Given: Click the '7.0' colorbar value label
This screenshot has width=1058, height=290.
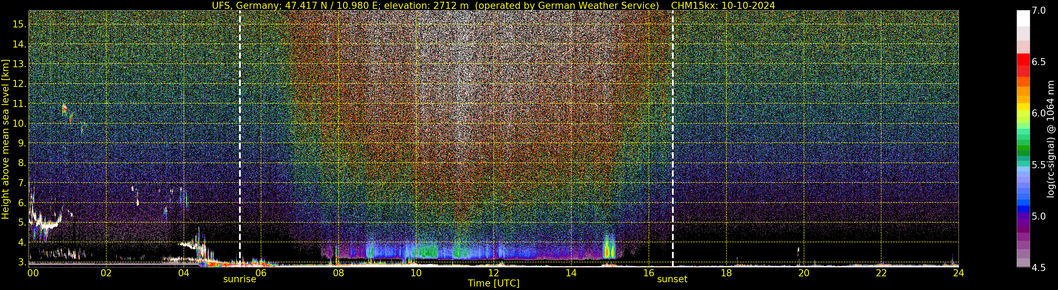Looking at the screenshot, I should click(x=1039, y=11).
